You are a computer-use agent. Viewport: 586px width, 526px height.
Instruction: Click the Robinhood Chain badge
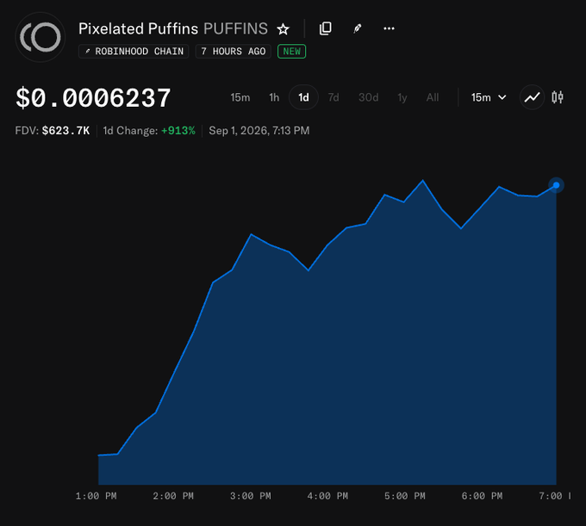[134, 51]
